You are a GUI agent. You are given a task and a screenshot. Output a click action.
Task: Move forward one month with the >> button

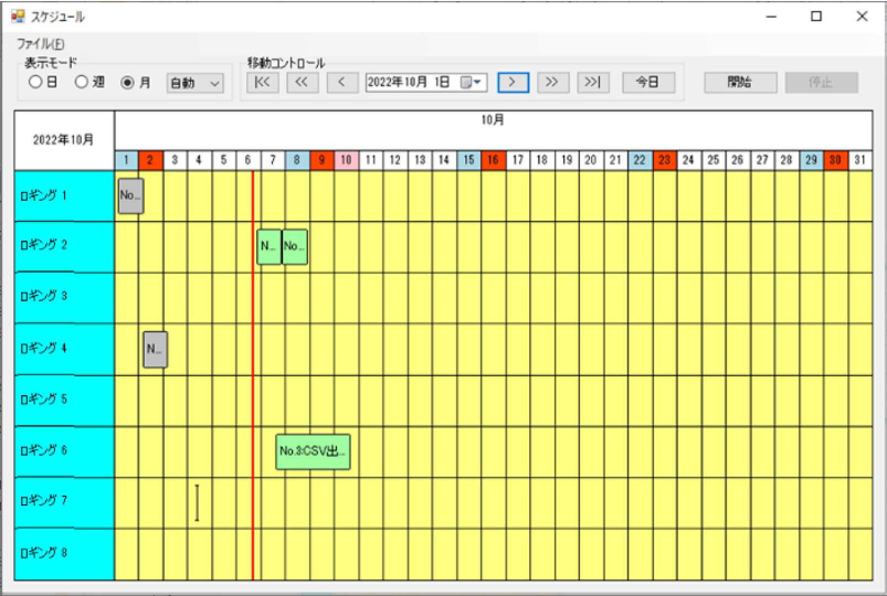(552, 83)
